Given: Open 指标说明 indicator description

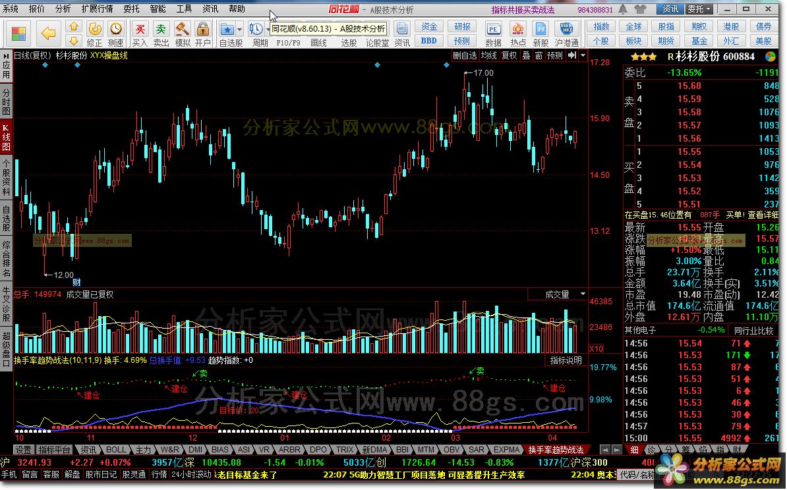Looking at the screenshot, I should click(x=566, y=360).
